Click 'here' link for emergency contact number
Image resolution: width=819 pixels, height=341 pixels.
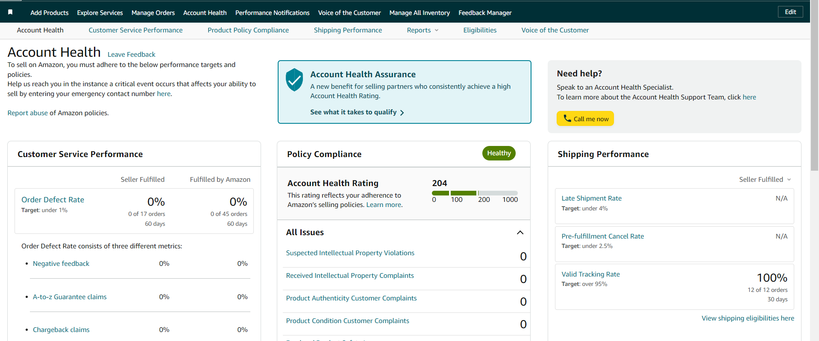(164, 94)
